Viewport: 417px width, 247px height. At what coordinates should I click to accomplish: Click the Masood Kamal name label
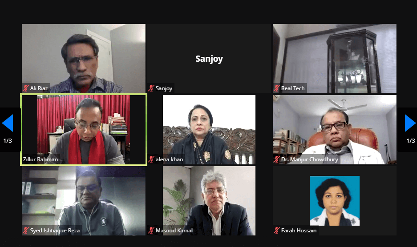coord(174,231)
